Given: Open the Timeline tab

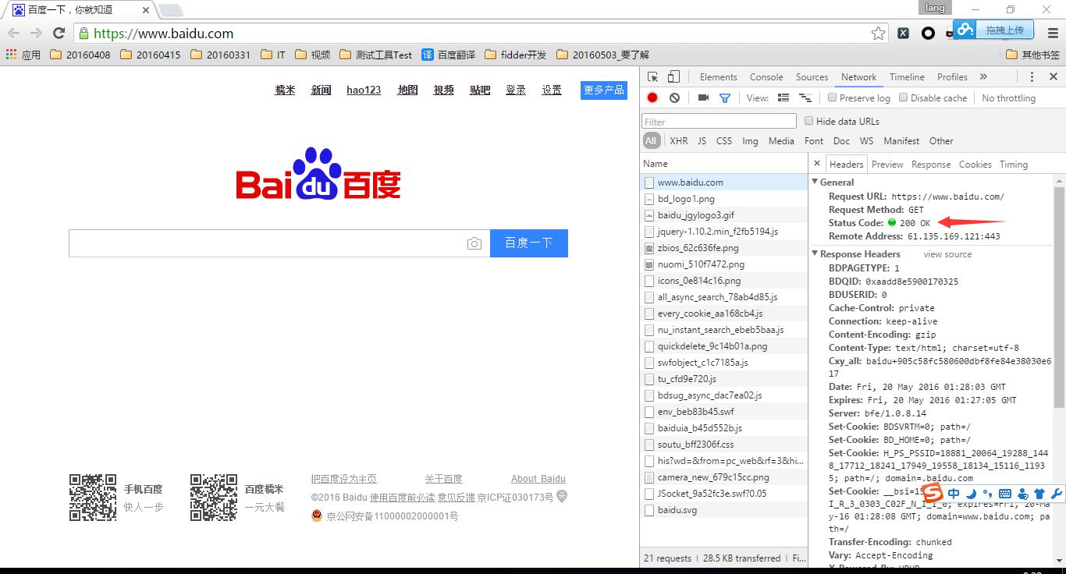Looking at the screenshot, I should coord(907,76).
